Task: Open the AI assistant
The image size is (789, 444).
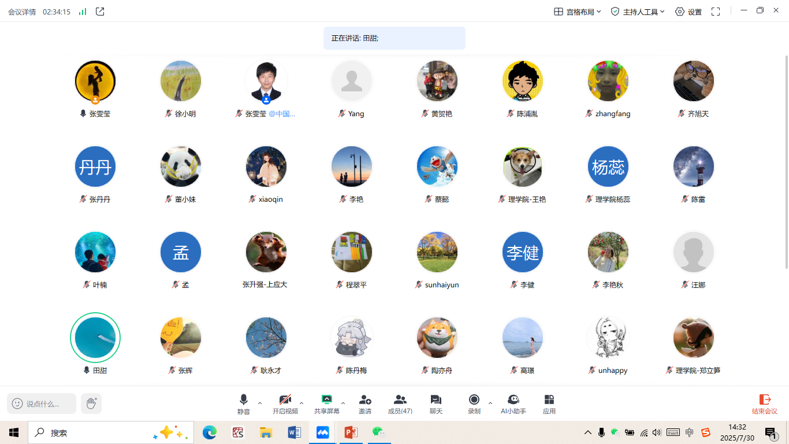Action: pyautogui.click(x=513, y=404)
